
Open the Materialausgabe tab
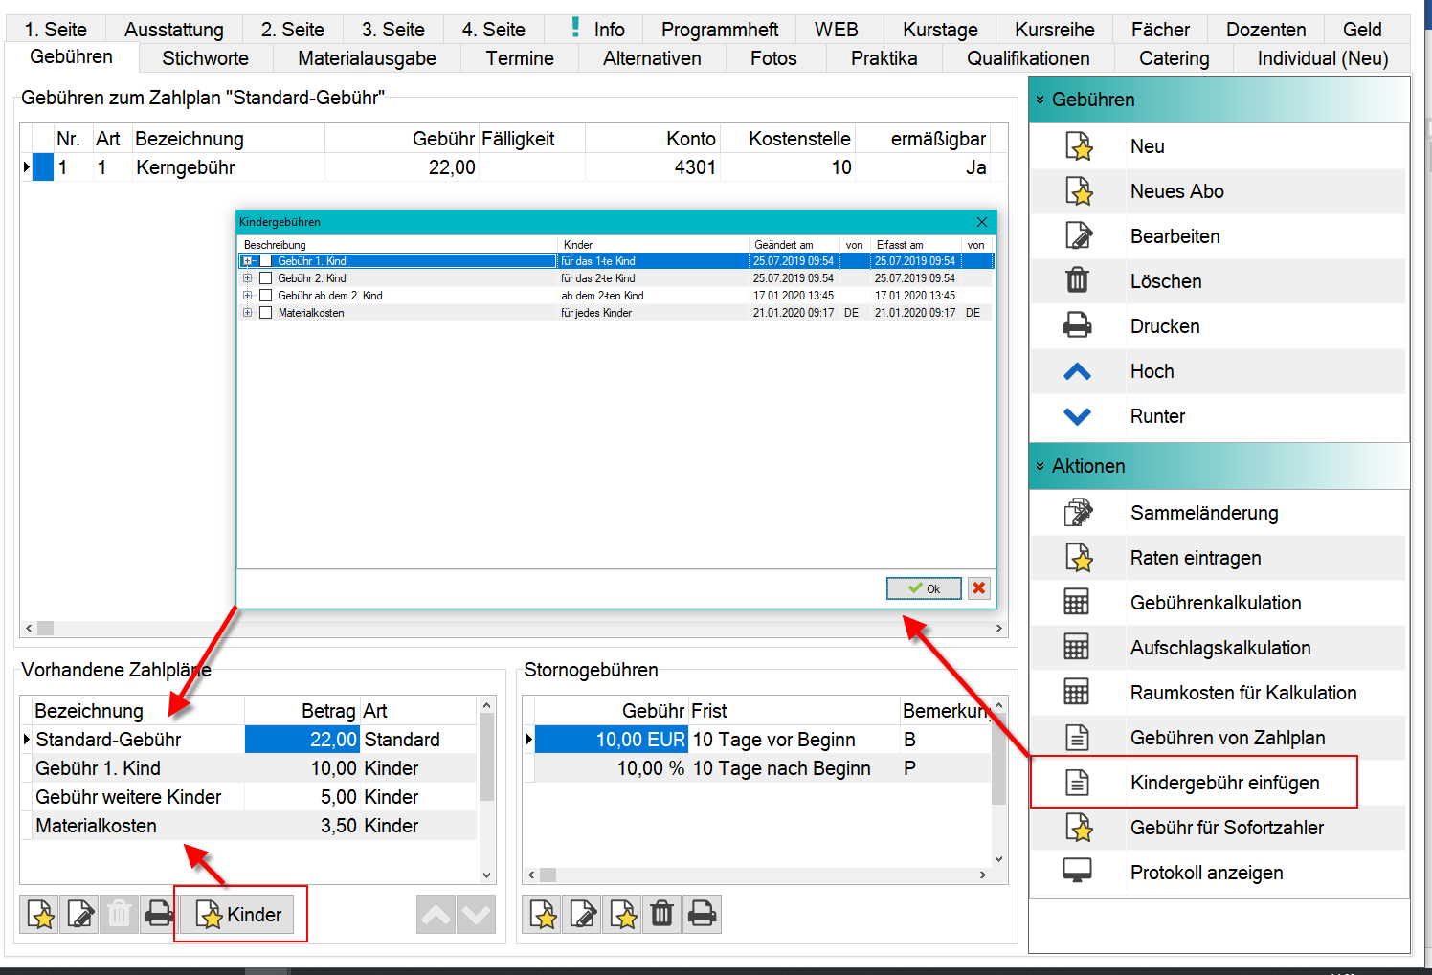367,58
